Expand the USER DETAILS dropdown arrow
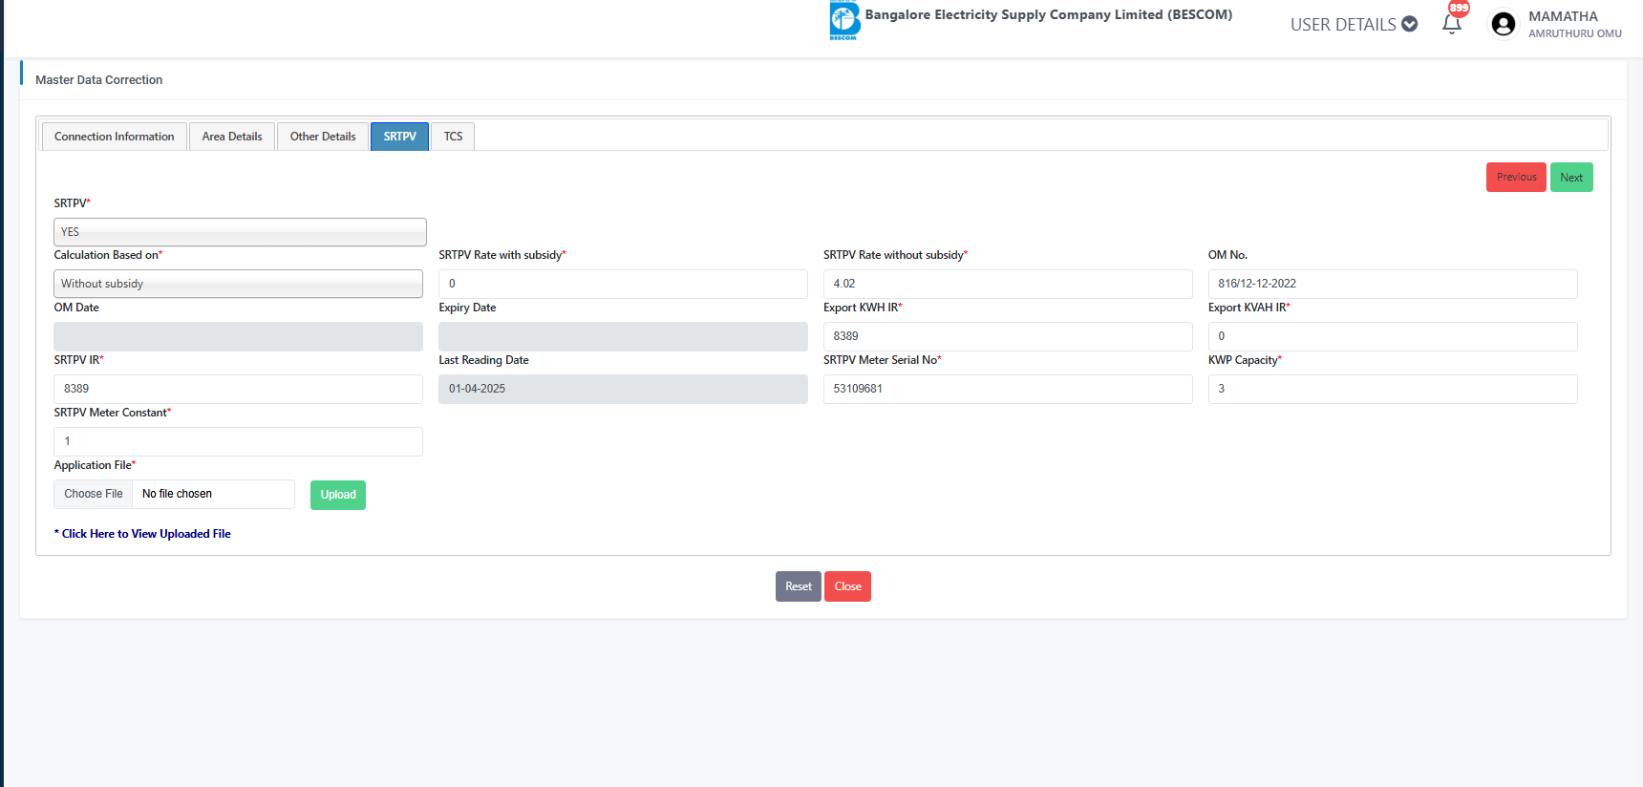The image size is (1643, 787). click(1409, 24)
